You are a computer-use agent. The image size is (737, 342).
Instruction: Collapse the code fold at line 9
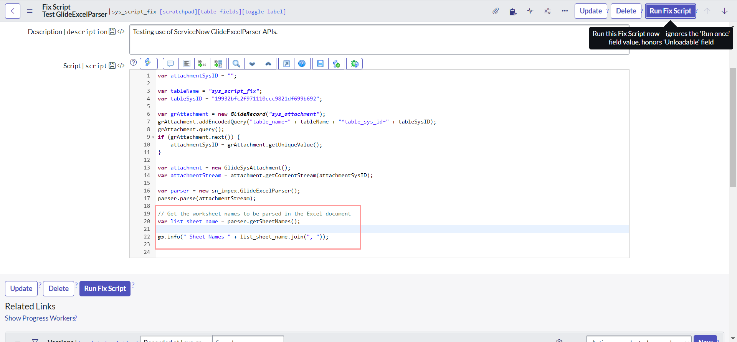tap(153, 137)
